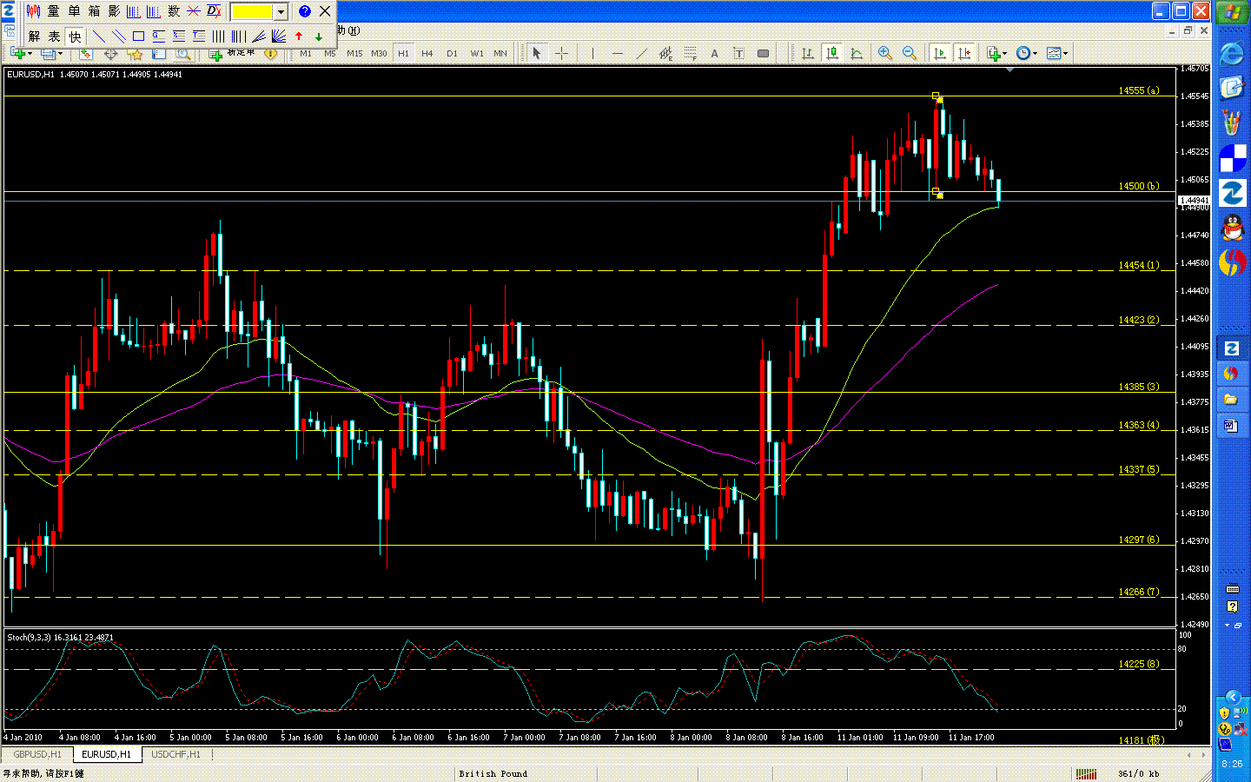Click the 表 button in floating toolbar
Viewport: 1251px width, 782px height.
[54, 36]
